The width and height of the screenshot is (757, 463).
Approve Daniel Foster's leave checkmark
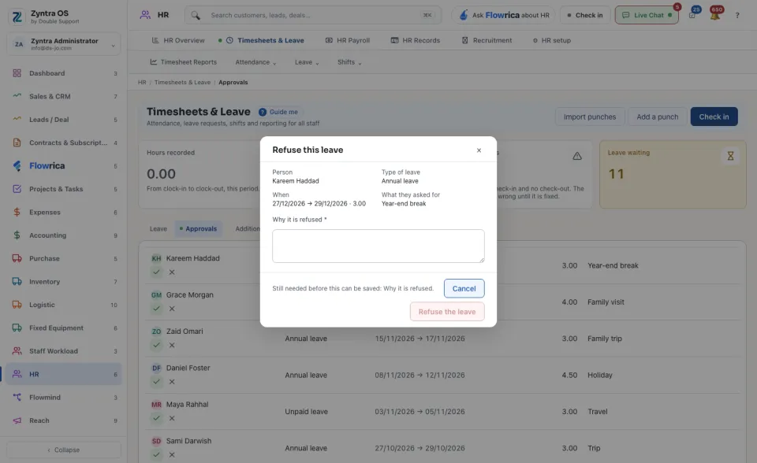(156, 382)
